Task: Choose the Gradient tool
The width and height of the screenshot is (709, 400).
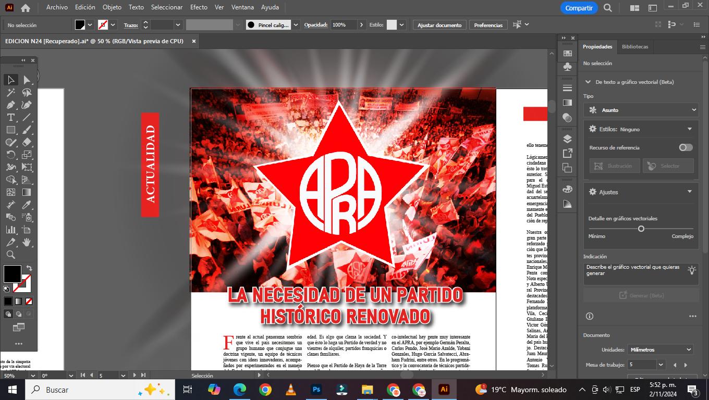Action: pos(27,192)
